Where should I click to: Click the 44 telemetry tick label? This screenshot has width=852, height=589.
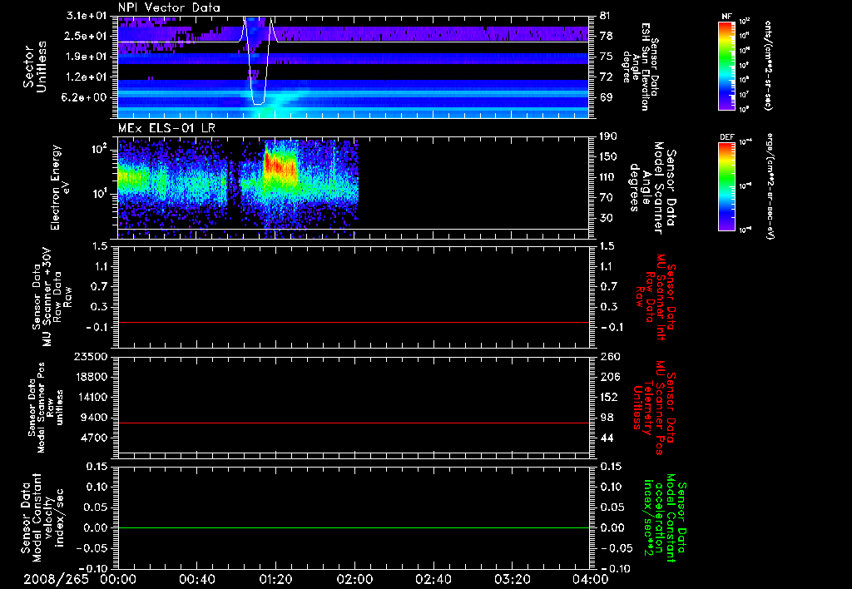tap(606, 438)
